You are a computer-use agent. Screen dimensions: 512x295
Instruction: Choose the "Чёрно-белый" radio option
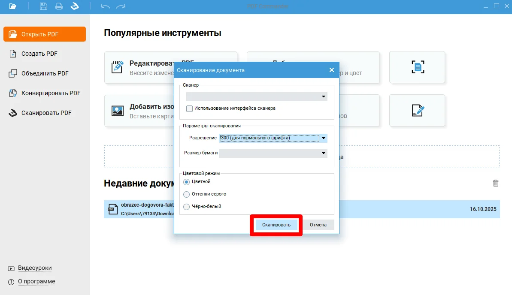click(186, 207)
